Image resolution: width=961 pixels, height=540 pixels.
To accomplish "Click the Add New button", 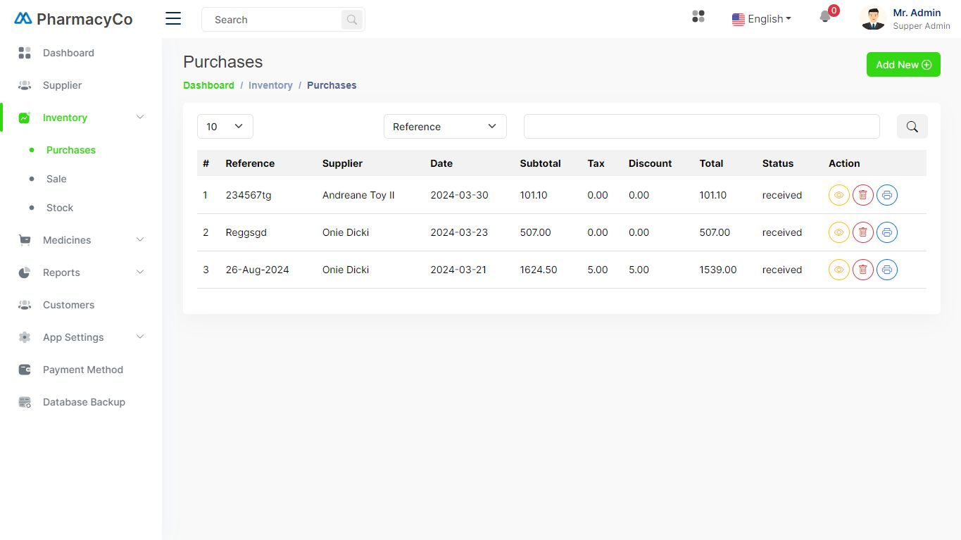I will pos(903,65).
